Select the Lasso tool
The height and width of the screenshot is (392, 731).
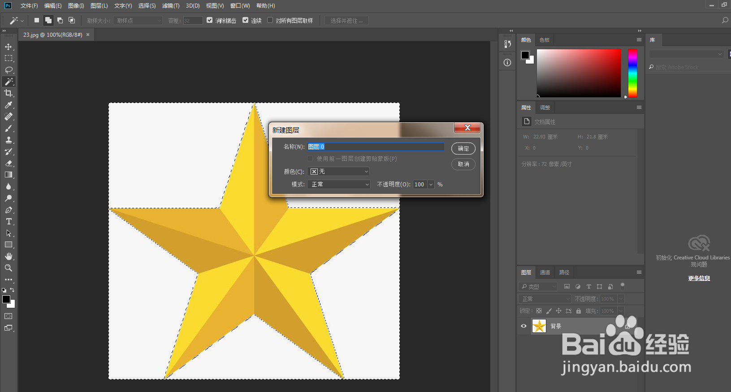[x=9, y=70]
